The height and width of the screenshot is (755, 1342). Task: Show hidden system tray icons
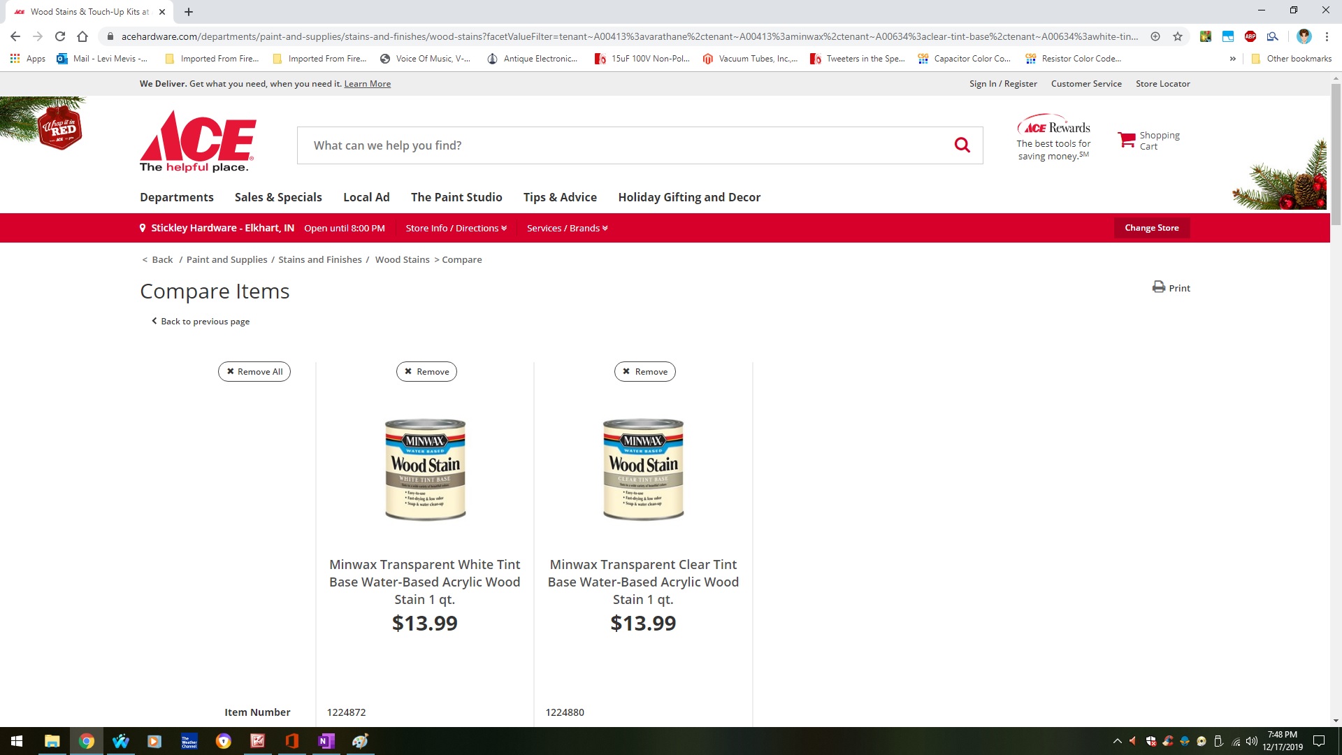click(x=1117, y=741)
